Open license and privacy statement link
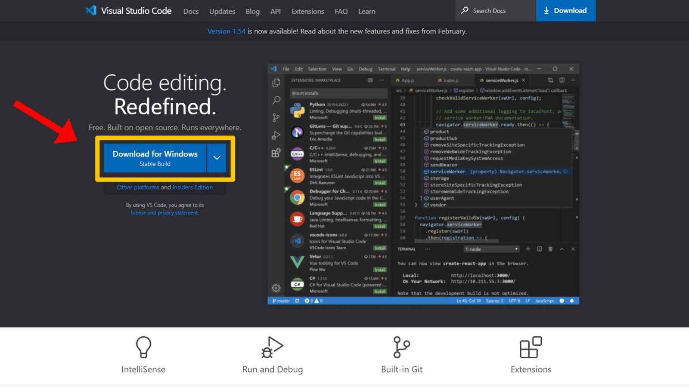689x387 pixels. 164,212
